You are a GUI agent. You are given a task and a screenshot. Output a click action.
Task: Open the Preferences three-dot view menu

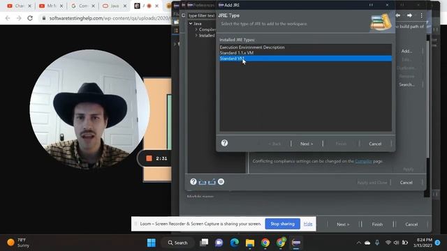[421, 15]
